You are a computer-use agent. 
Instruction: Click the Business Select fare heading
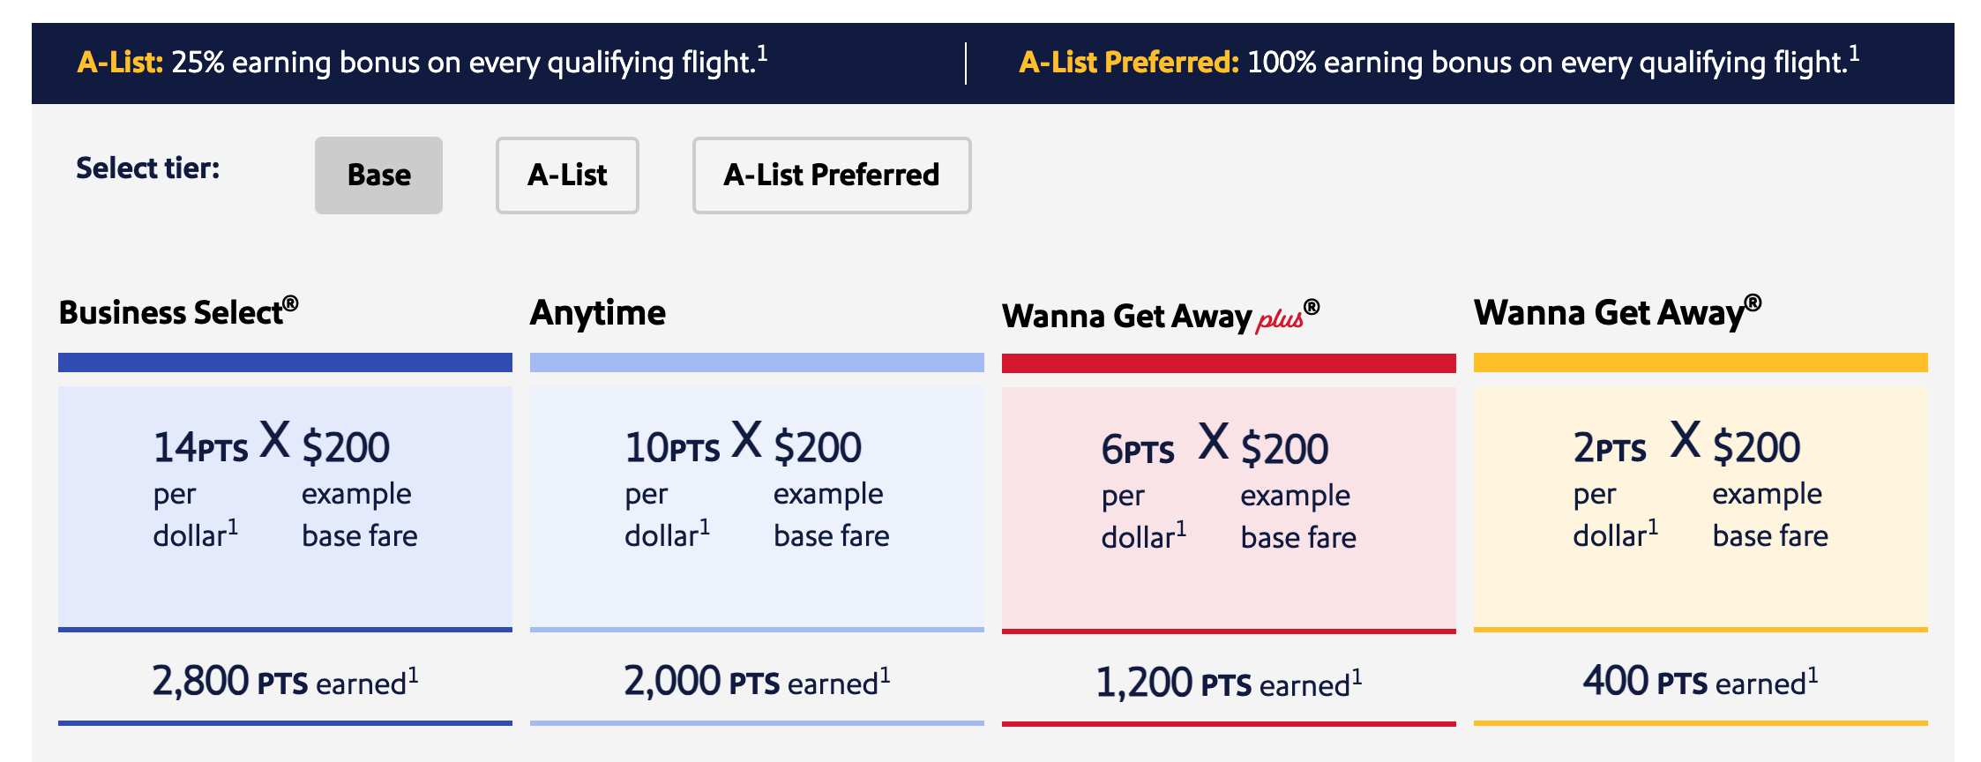click(178, 312)
